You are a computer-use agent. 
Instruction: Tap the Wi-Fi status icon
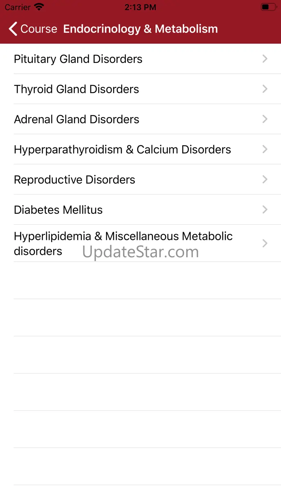click(39, 7)
